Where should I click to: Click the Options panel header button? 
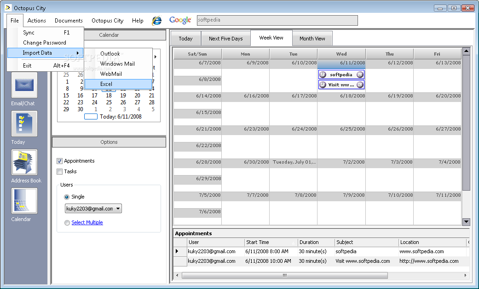(109, 142)
